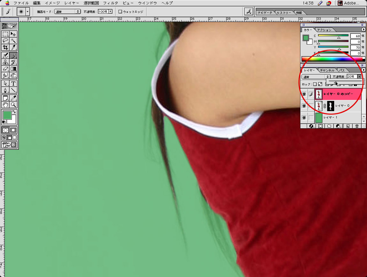This screenshot has width=367, height=277.
Task: Click the Layers palette opacity arrow
Action: pos(359,76)
